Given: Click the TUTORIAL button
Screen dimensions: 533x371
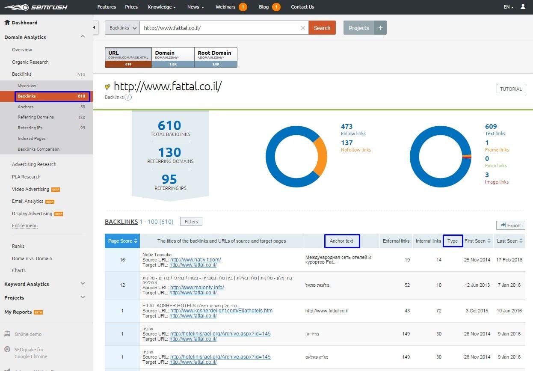Looking at the screenshot, I should click(x=511, y=89).
